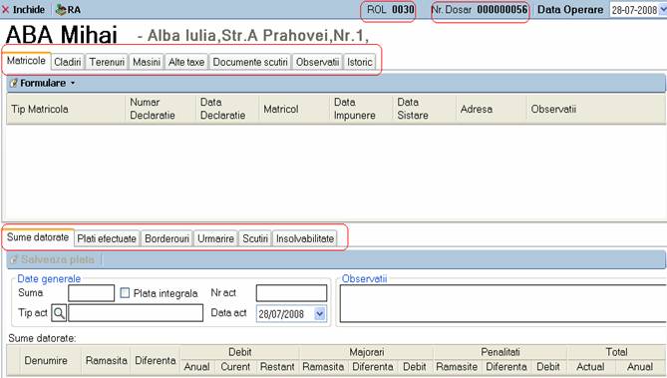Open the Plati efectuate tab

click(x=107, y=238)
